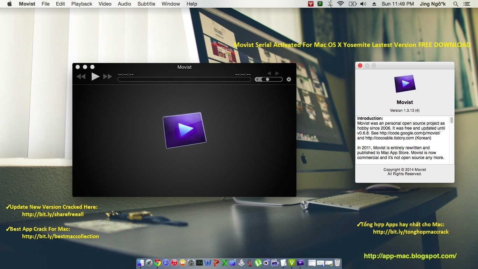Click the small right arrow above volume slider
This screenshot has width=478, height=269.
point(277,73)
